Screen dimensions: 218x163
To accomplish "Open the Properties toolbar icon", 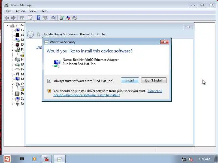I will (30, 18).
